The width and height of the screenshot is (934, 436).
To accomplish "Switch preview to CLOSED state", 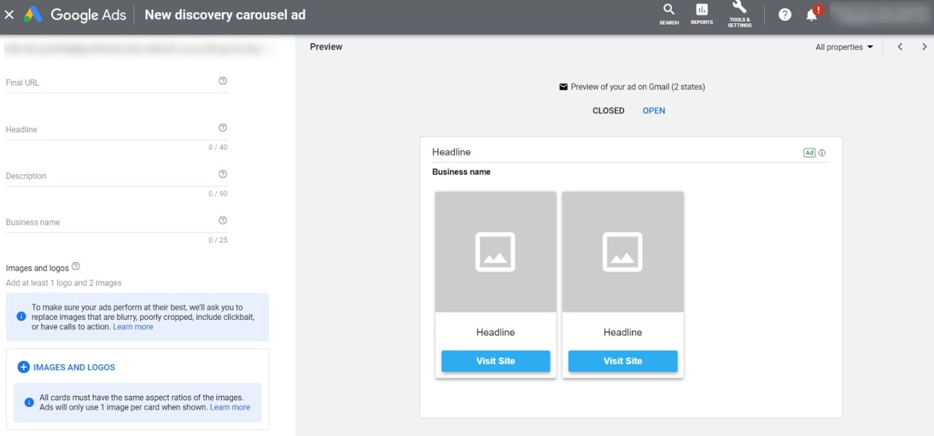I will pos(608,111).
